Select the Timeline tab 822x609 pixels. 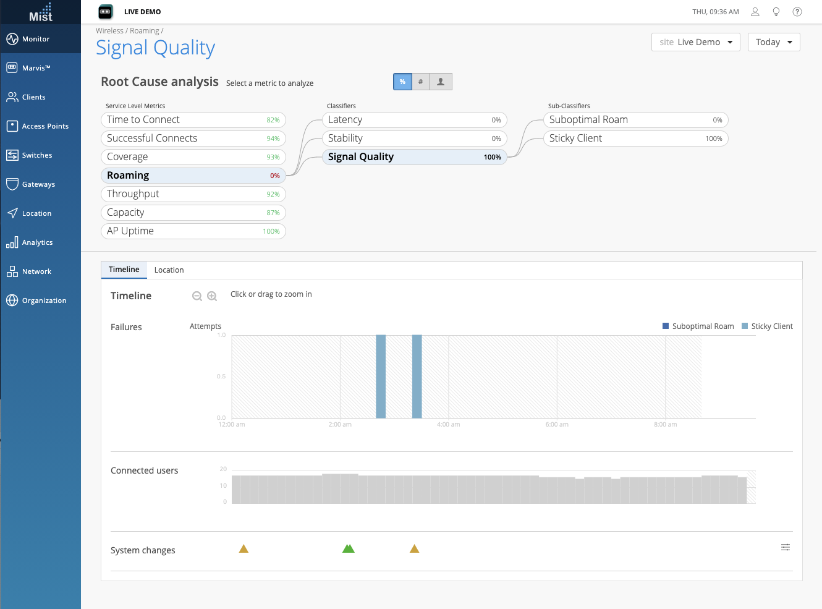tap(124, 270)
